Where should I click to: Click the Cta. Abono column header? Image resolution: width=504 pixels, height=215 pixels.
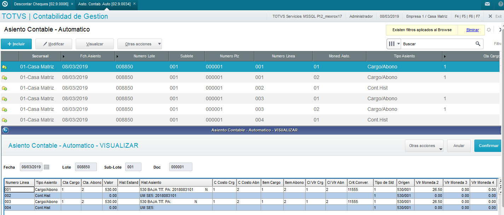pos(92,182)
